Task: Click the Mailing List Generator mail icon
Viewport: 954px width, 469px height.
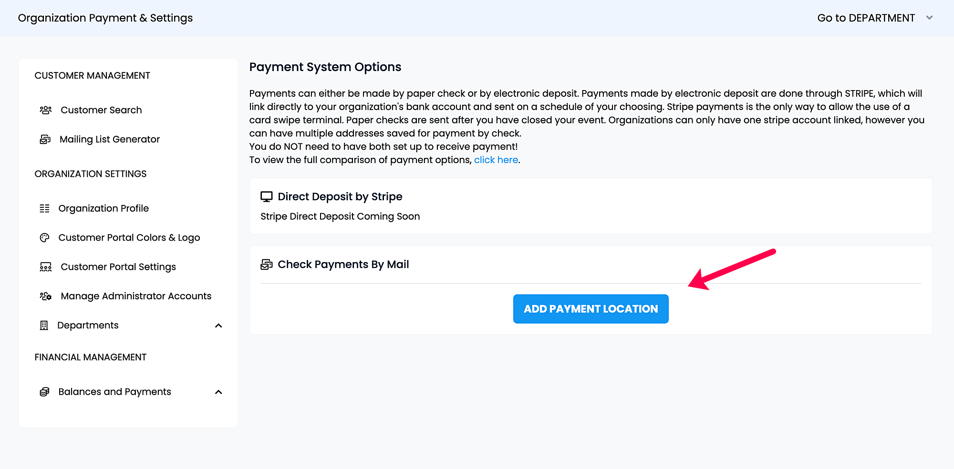Action: coord(45,139)
